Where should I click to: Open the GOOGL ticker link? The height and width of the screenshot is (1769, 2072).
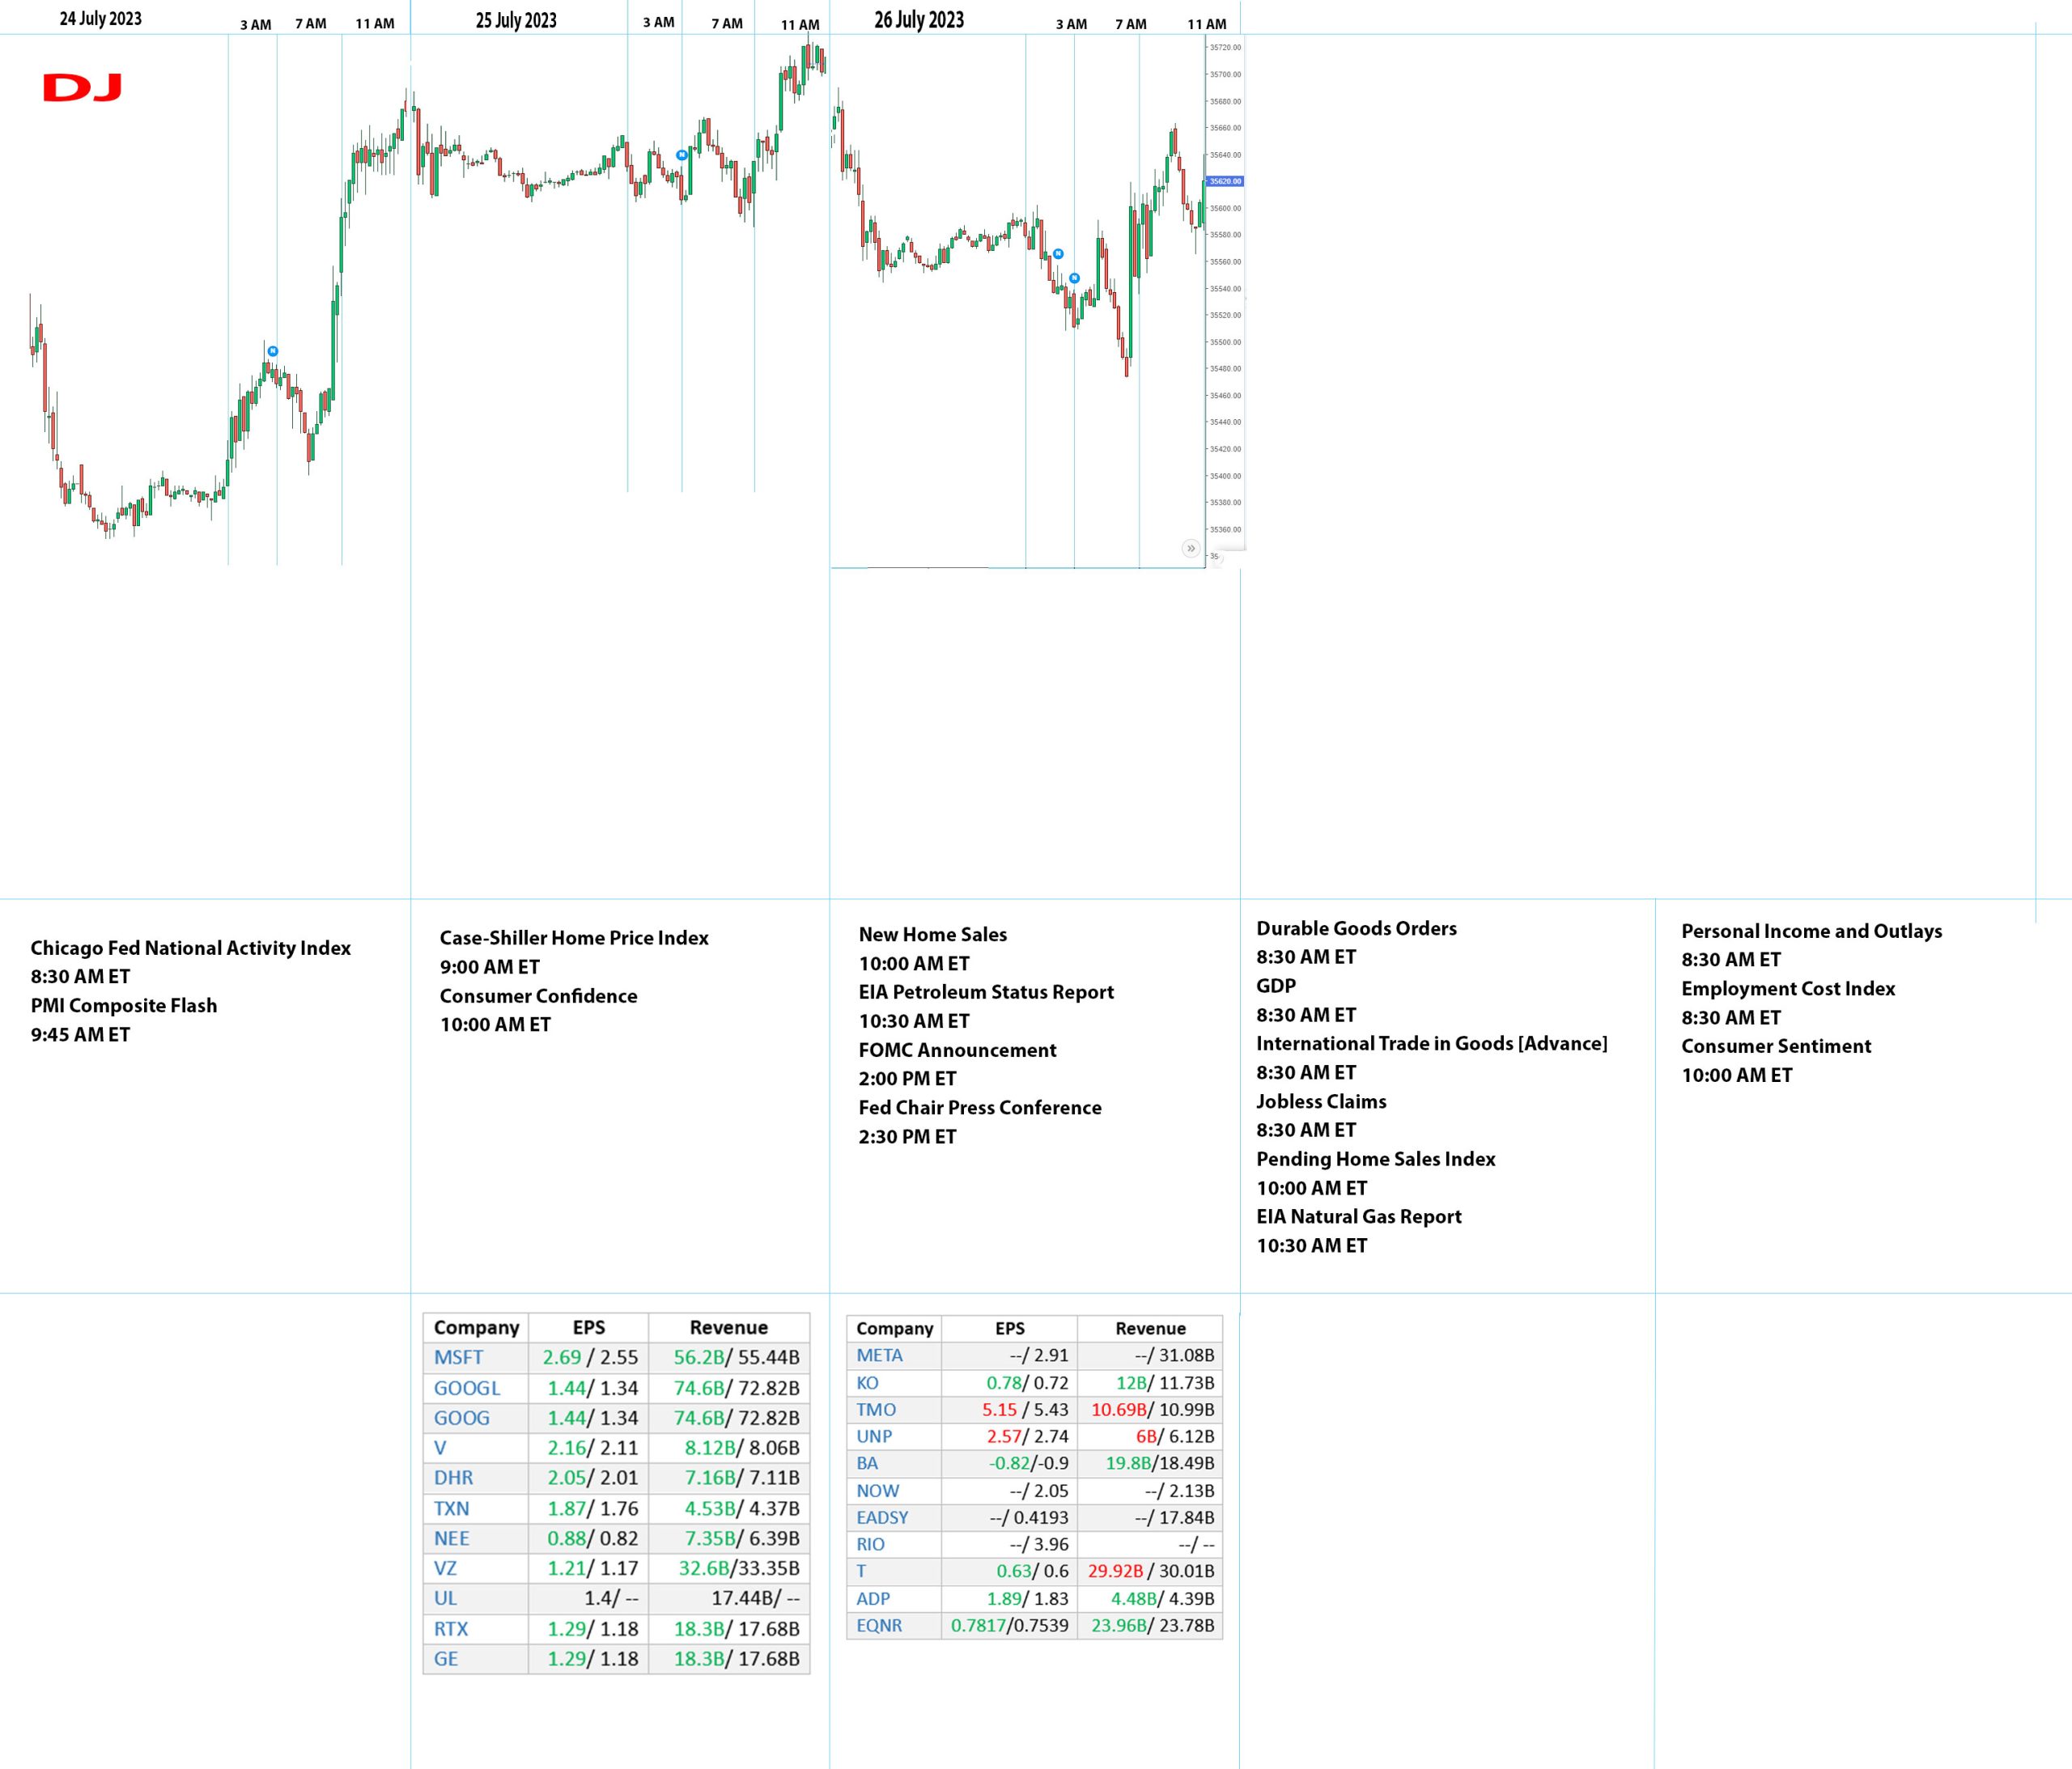tap(467, 1388)
